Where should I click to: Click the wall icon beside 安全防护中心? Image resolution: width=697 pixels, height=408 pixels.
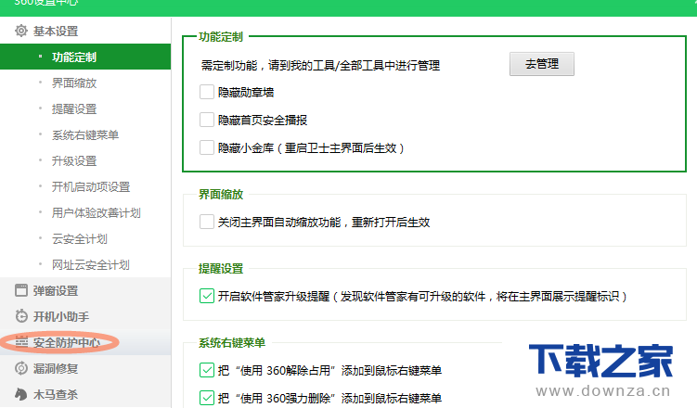pyautogui.click(x=21, y=342)
